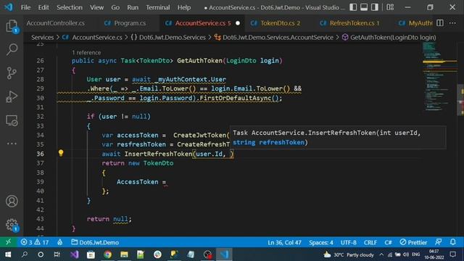The image size is (464, 261).
Task: Toggle the secondary side bar layout icon
Action: tap(375, 7)
